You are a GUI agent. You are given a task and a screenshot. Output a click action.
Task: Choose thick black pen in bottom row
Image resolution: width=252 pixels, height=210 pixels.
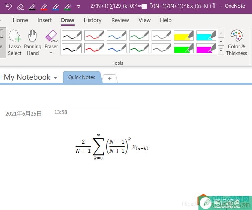(72, 48)
